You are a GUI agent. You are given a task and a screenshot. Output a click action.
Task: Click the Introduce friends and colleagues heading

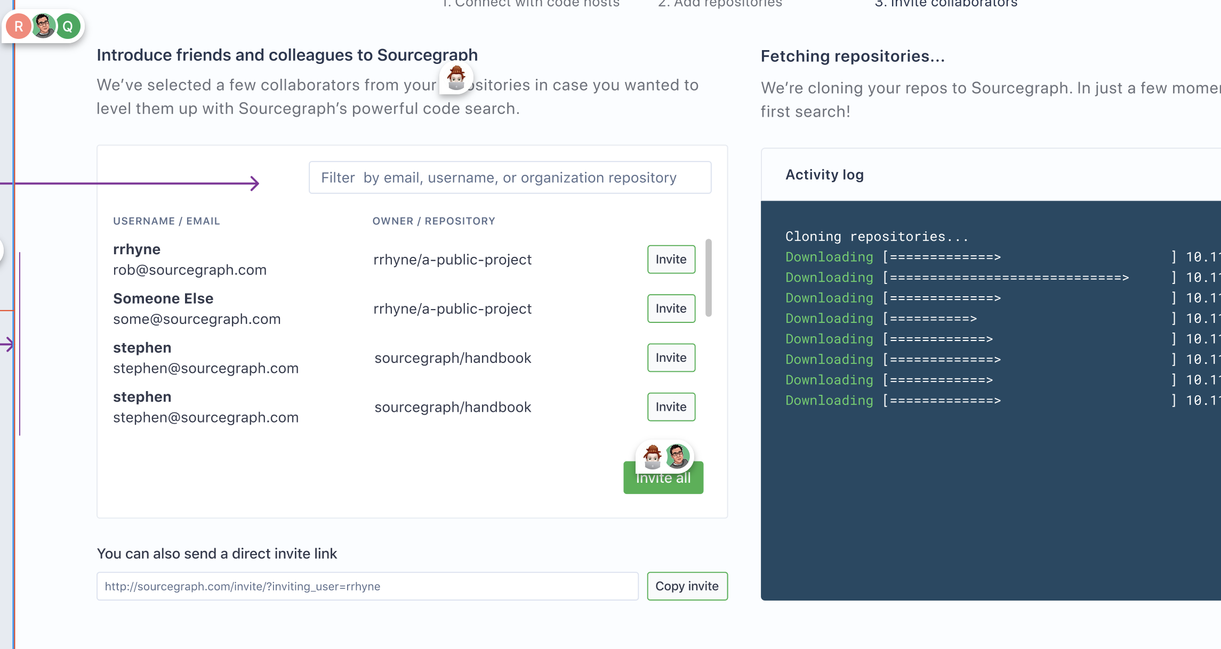(287, 55)
